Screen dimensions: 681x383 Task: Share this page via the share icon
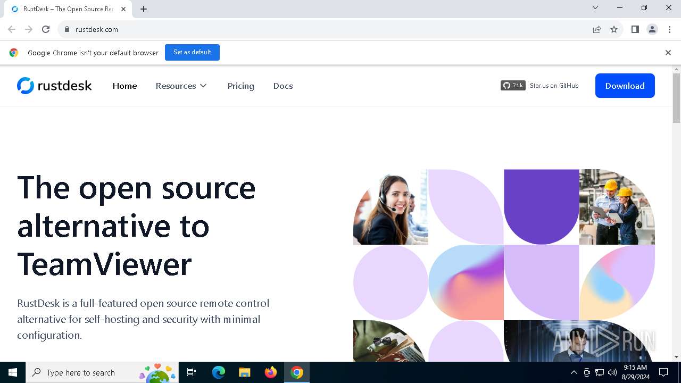[x=597, y=29]
